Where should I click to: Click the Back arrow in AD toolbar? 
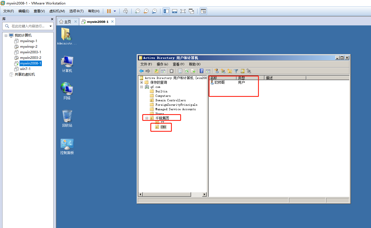click(142, 71)
